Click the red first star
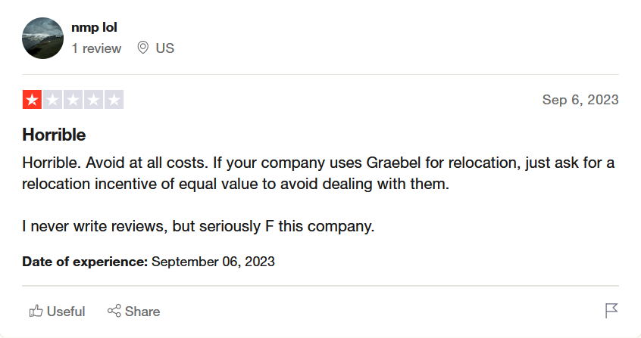Image resolution: width=641 pixels, height=338 pixels. (33, 100)
